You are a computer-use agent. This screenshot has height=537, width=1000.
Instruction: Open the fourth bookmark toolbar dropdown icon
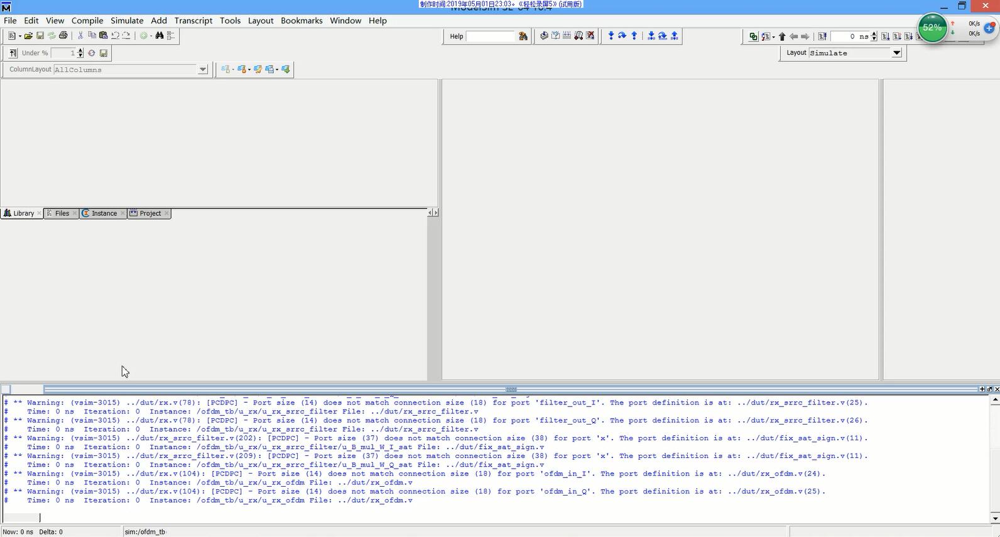coord(271,69)
